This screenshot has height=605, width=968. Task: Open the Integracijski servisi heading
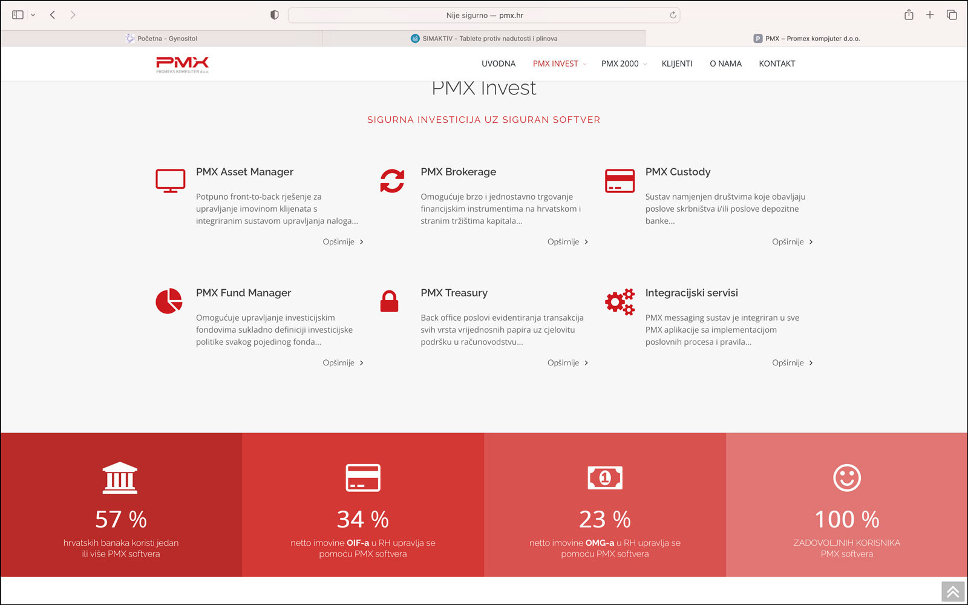point(692,293)
